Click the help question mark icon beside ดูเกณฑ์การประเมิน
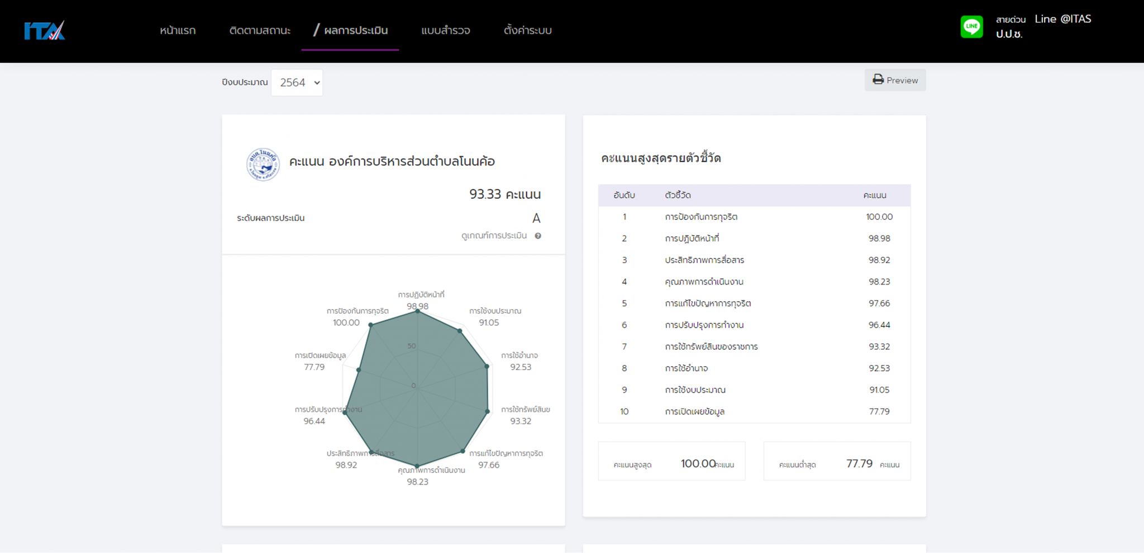 tap(538, 236)
